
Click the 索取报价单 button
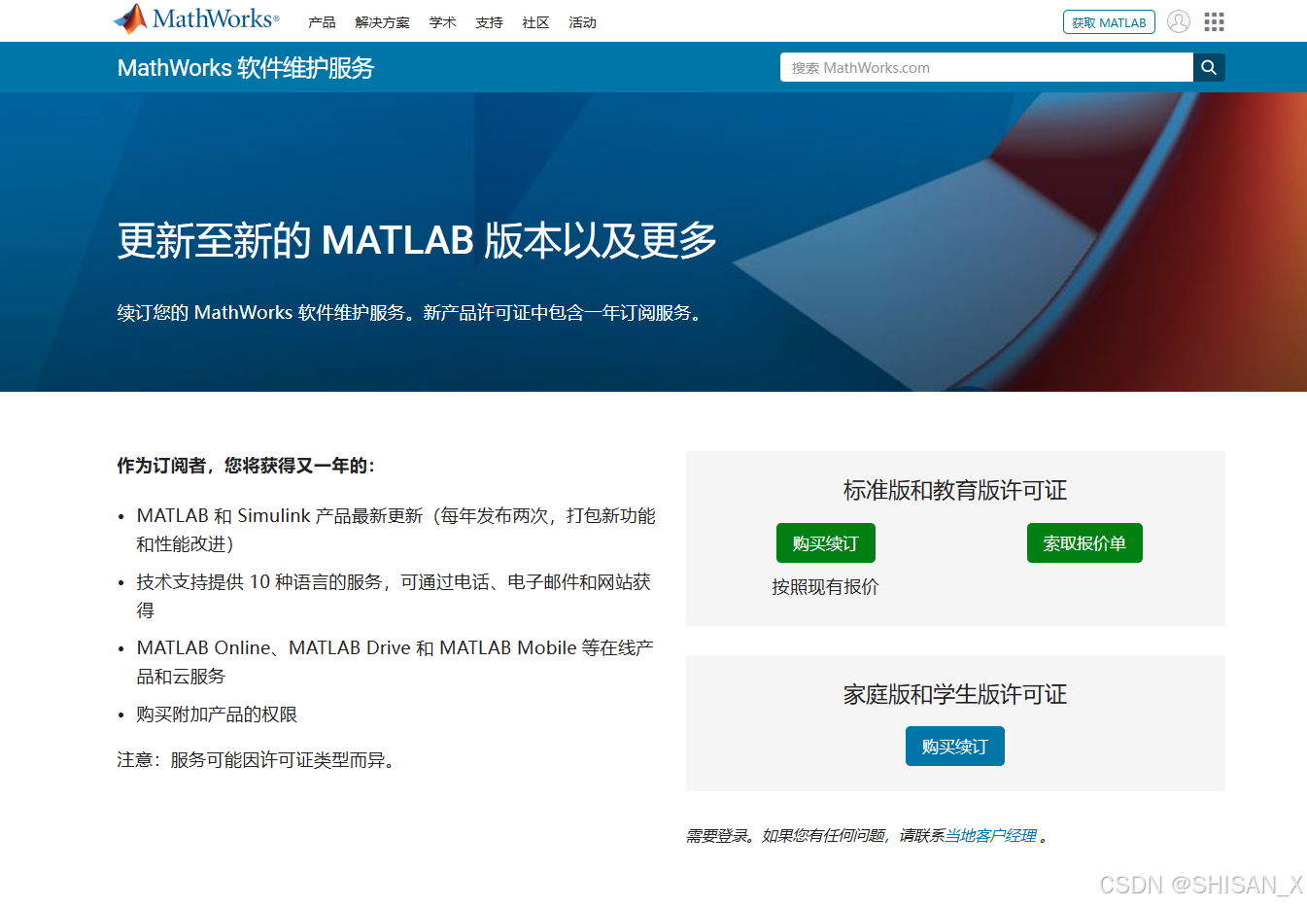point(1084,543)
